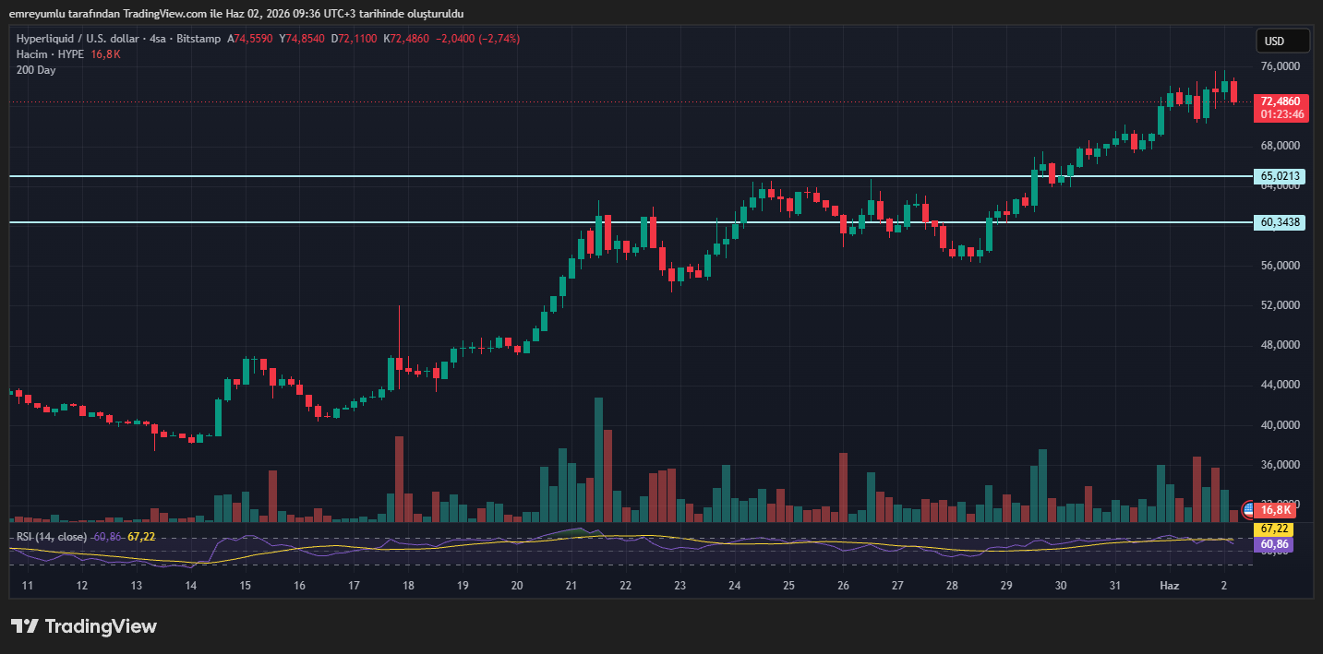Click the 52,0000 price axis label

coord(1280,305)
